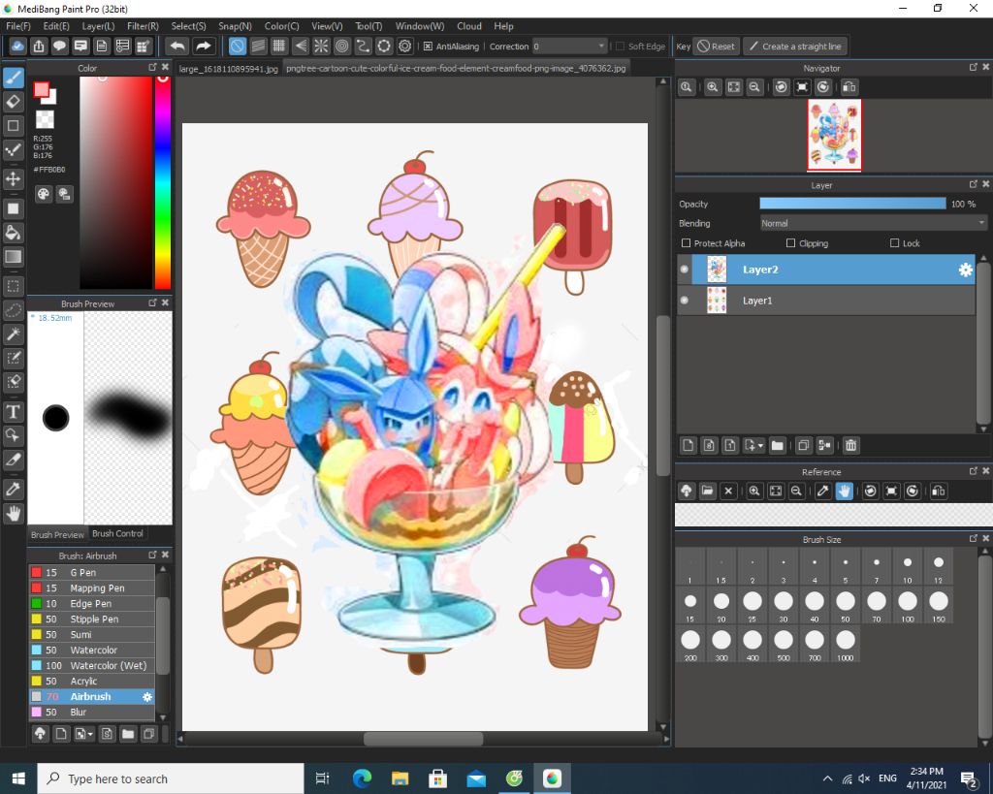Pop out the Navigator panel
The width and height of the screenshot is (993, 794).
(x=974, y=67)
